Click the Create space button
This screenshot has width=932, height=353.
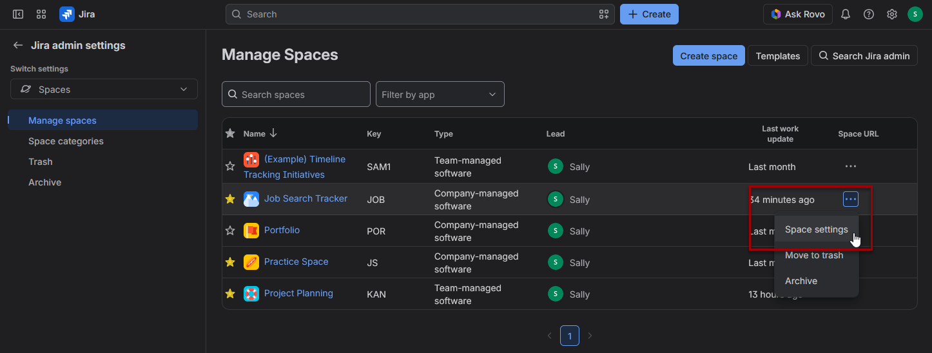[709, 55]
